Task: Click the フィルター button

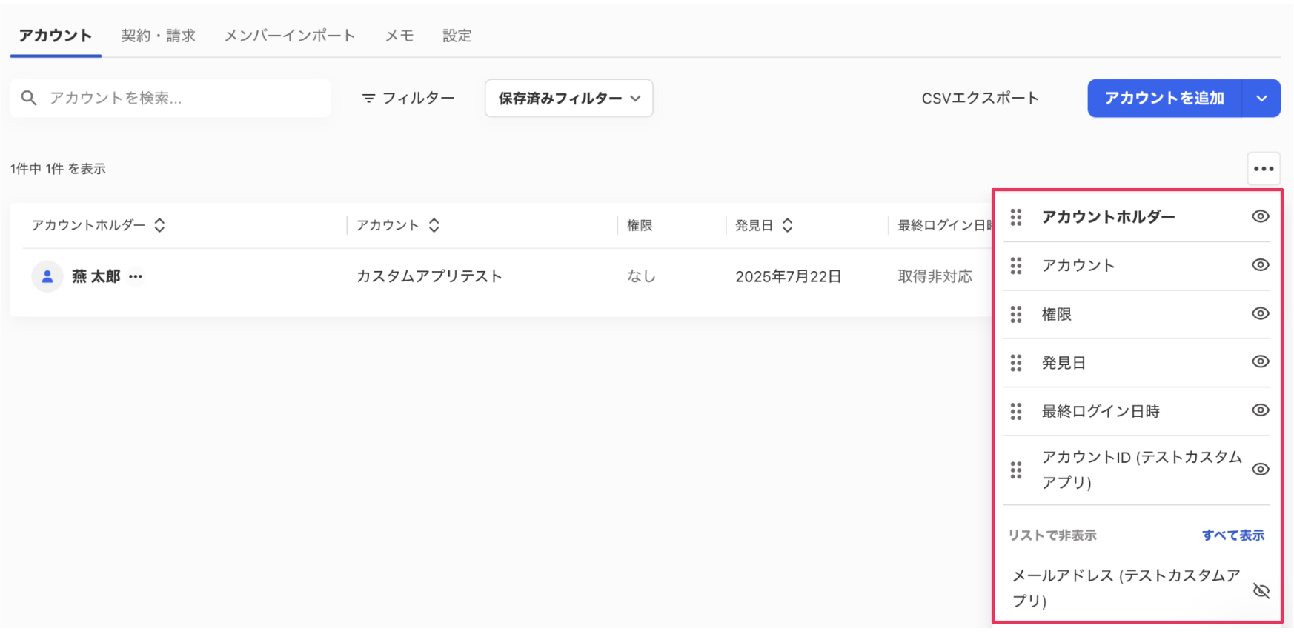Action: pyautogui.click(x=408, y=99)
